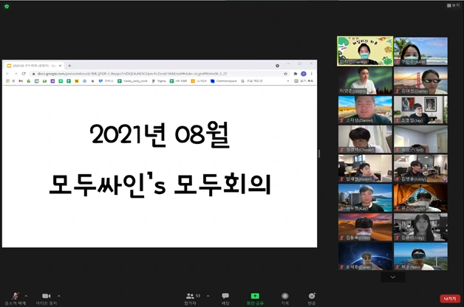
Task: Select Teddy's office video thumbnail
Action: click(x=420, y=168)
